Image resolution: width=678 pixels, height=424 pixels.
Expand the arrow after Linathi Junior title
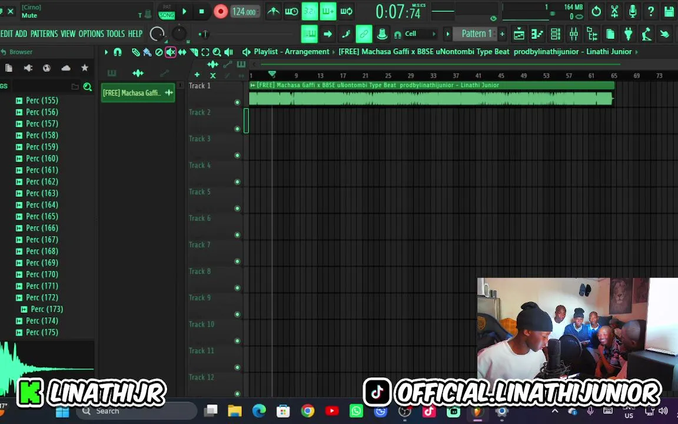636,52
